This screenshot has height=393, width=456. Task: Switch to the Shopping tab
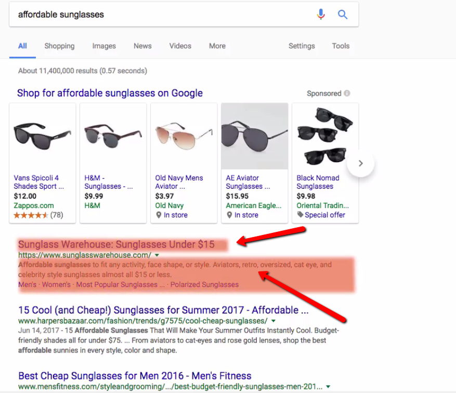pos(59,46)
